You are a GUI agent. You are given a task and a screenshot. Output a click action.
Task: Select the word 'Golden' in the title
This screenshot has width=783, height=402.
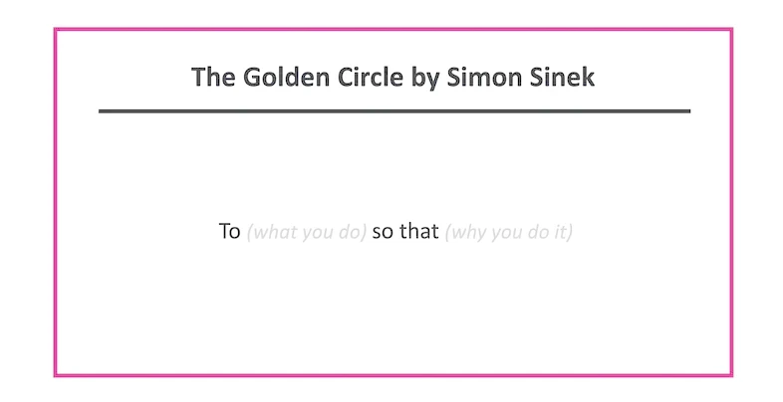pyautogui.click(x=287, y=77)
